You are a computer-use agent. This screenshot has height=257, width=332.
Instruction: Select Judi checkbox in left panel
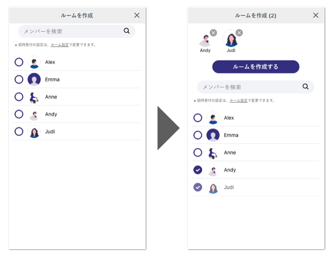coord(19,132)
